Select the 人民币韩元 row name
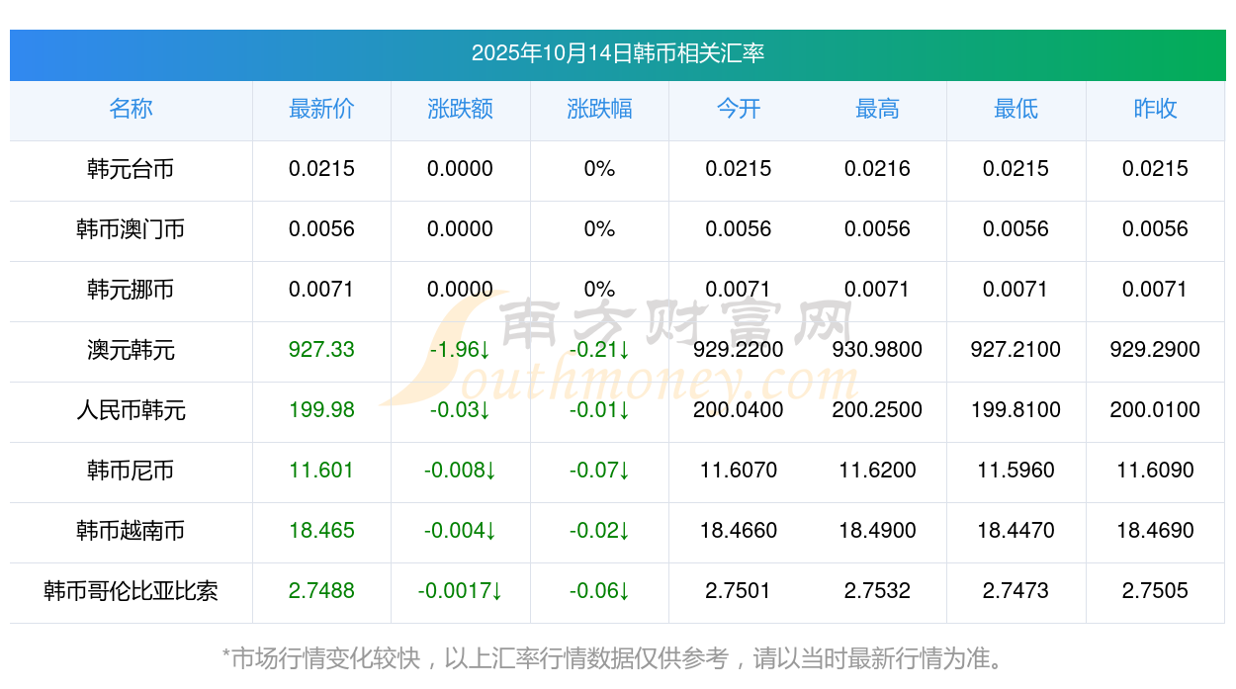Screen dimensions: 1236x689 [x=131, y=410]
